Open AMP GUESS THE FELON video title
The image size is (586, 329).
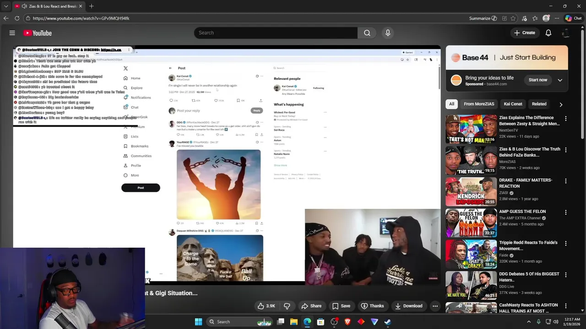522,212
